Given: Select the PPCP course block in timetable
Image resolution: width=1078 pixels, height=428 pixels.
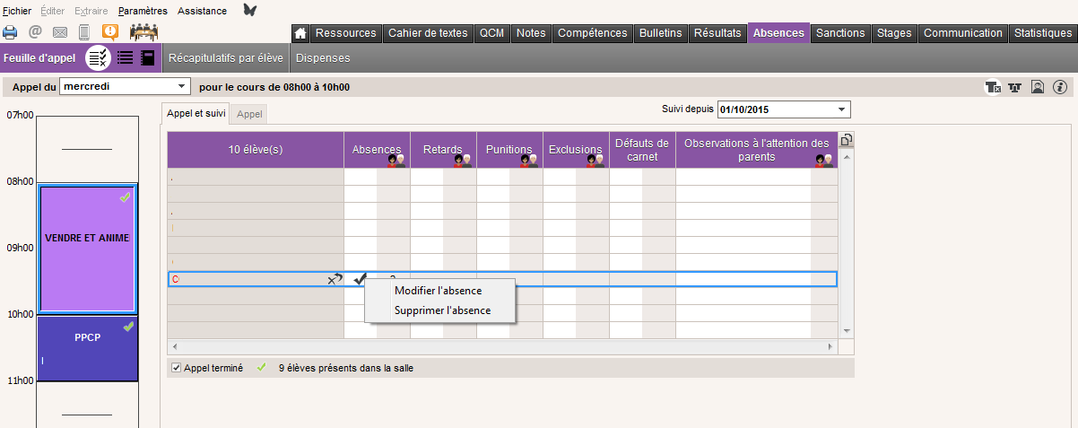Looking at the screenshot, I should (87, 346).
